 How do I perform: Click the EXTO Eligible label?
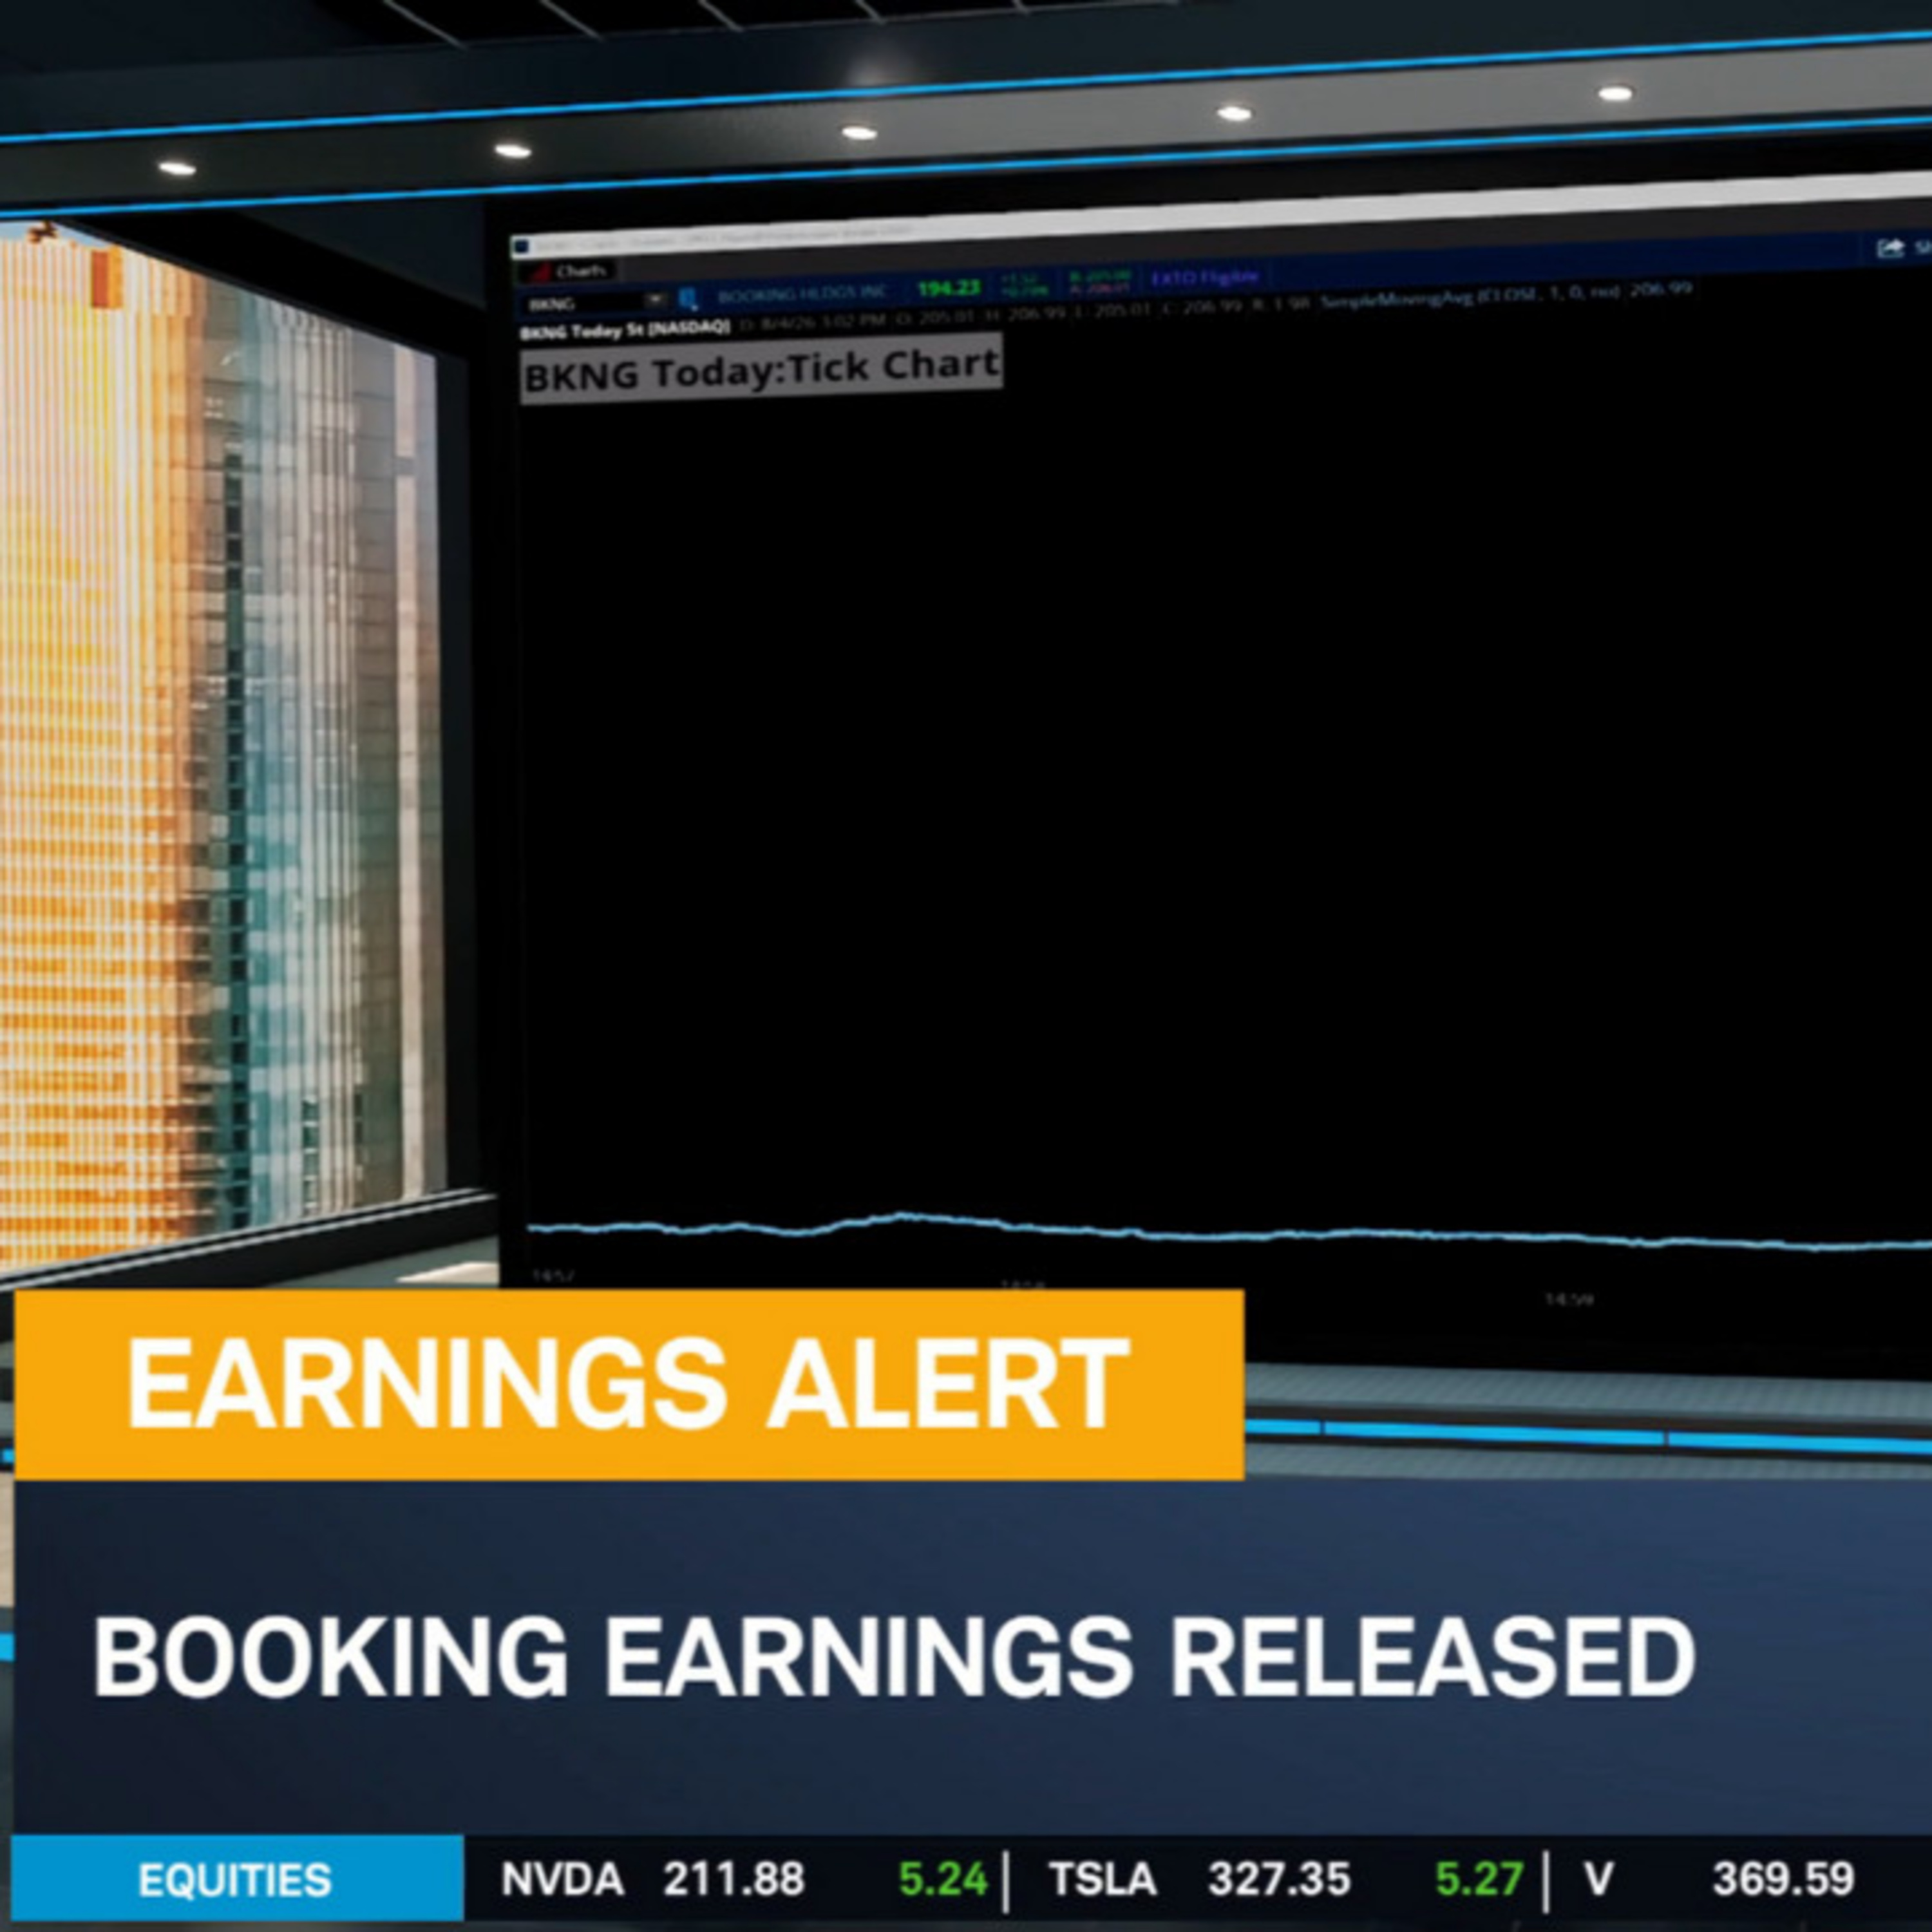coord(1206,277)
